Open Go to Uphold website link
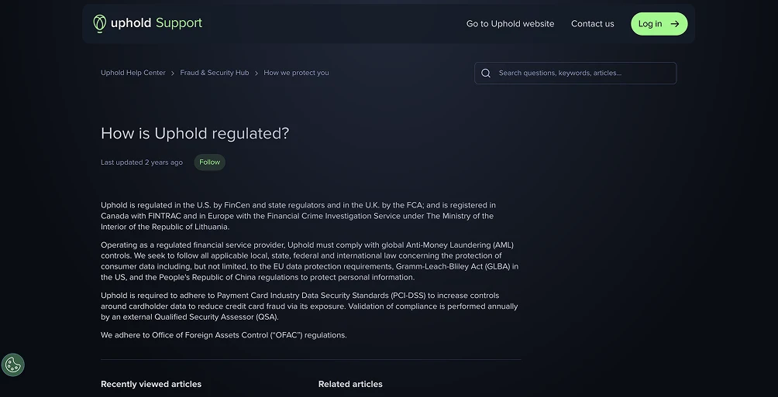Image resolution: width=778 pixels, height=397 pixels. 510,24
